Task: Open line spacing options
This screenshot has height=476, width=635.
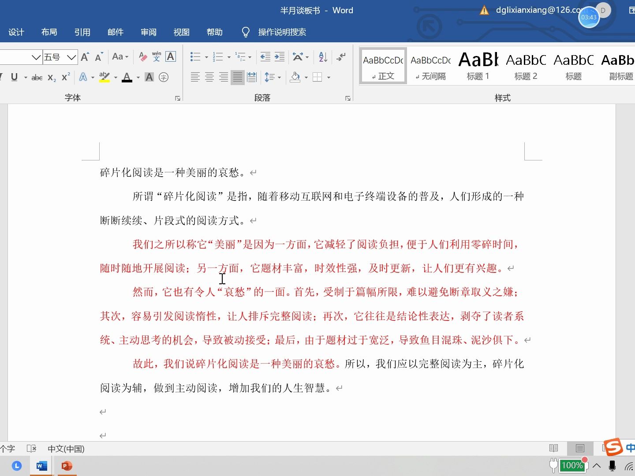Action: [x=269, y=77]
